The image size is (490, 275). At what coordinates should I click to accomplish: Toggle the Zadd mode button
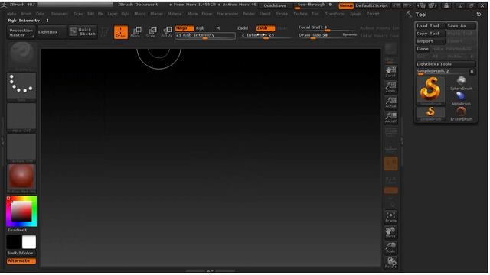tap(243, 28)
